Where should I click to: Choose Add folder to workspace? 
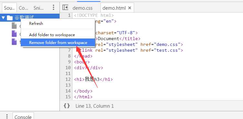[58, 35]
